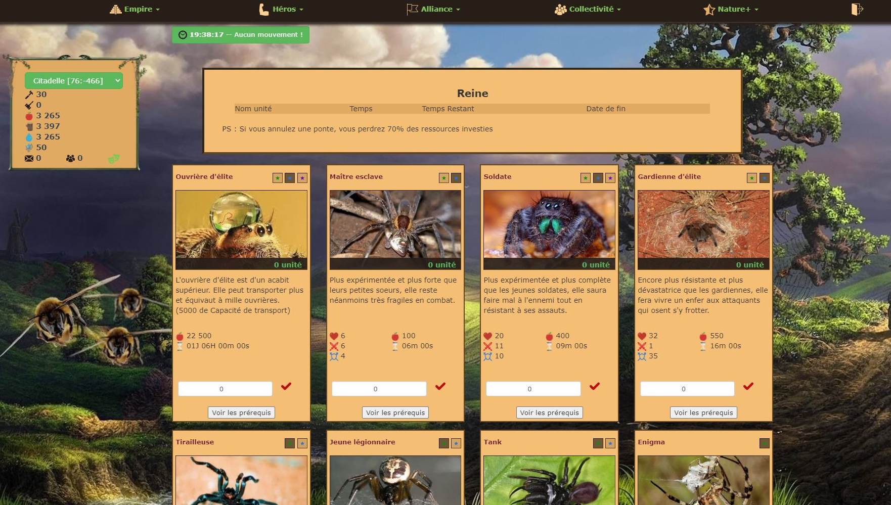Open the Héros menu
The width and height of the screenshot is (891, 505).
pyautogui.click(x=281, y=9)
